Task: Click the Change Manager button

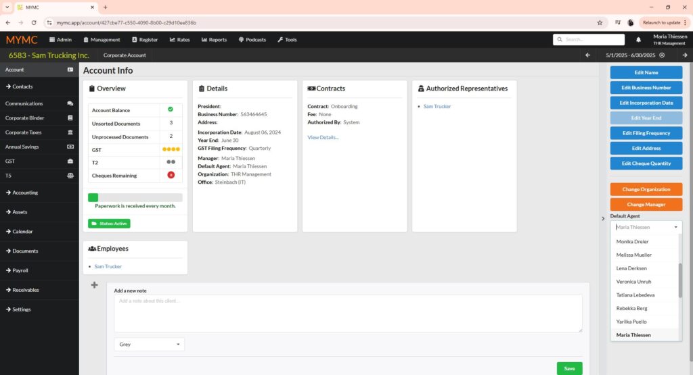Action: pyautogui.click(x=646, y=204)
